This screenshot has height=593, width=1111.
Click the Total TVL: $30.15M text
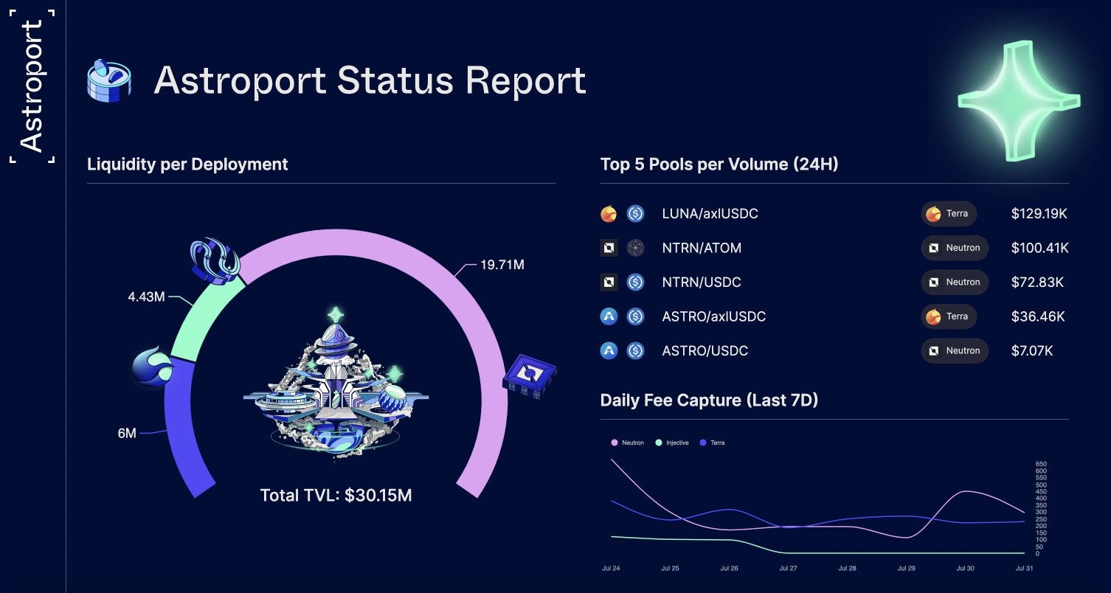[x=336, y=495]
